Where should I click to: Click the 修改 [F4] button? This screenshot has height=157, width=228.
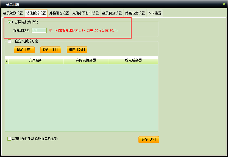coord(51,50)
